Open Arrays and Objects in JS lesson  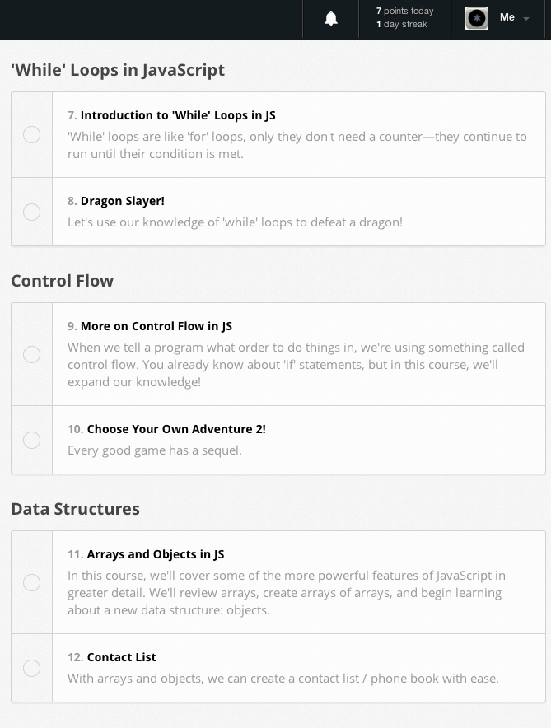(156, 554)
